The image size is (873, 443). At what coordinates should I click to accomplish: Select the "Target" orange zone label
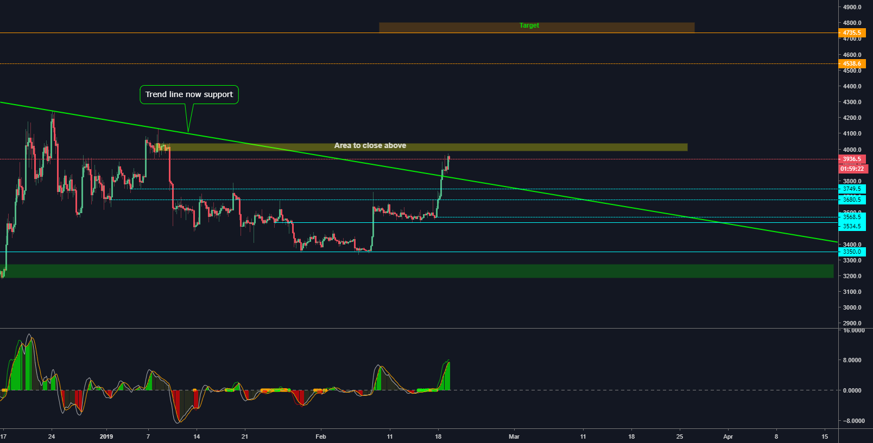[x=529, y=25]
